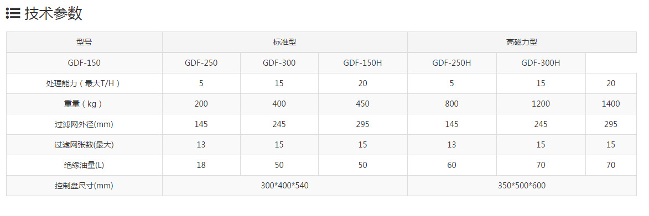Image resolution: width=649 pixels, height=216 pixels.
Task: Click the 1400 weight value cell
Action: [x=611, y=104]
